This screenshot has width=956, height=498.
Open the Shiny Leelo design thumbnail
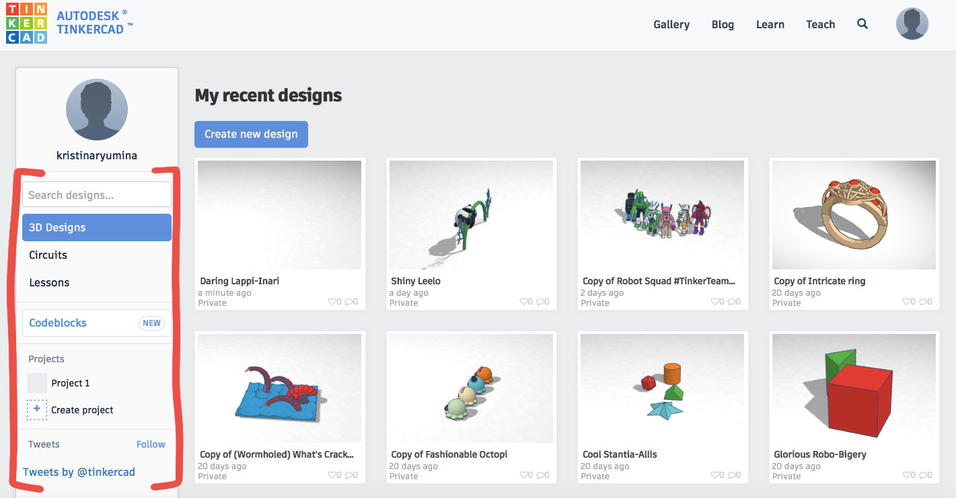click(471, 215)
